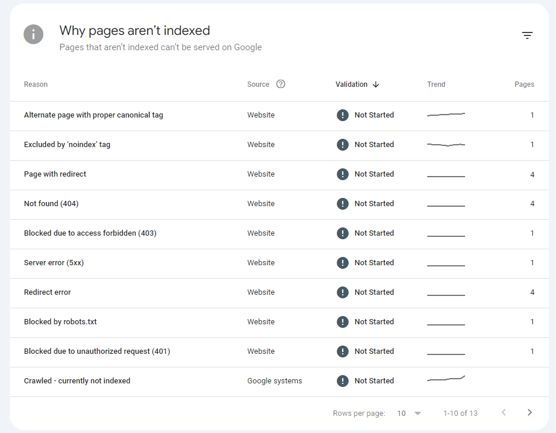Sort by the Trend column header
Viewport: 556px width, 433px height.
tap(436, 84)
